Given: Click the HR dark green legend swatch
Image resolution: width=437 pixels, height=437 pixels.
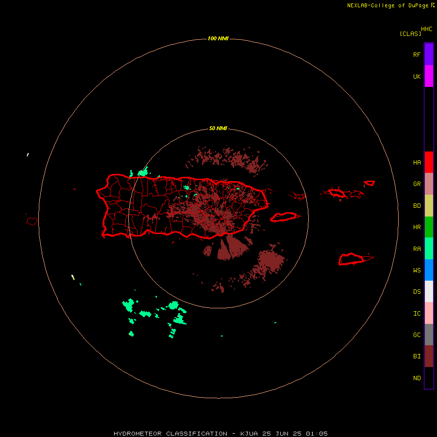Looking at the screenshot, I should [429, 227].
